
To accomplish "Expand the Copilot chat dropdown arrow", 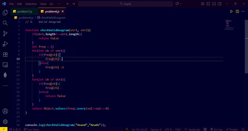I will (181, 4).
